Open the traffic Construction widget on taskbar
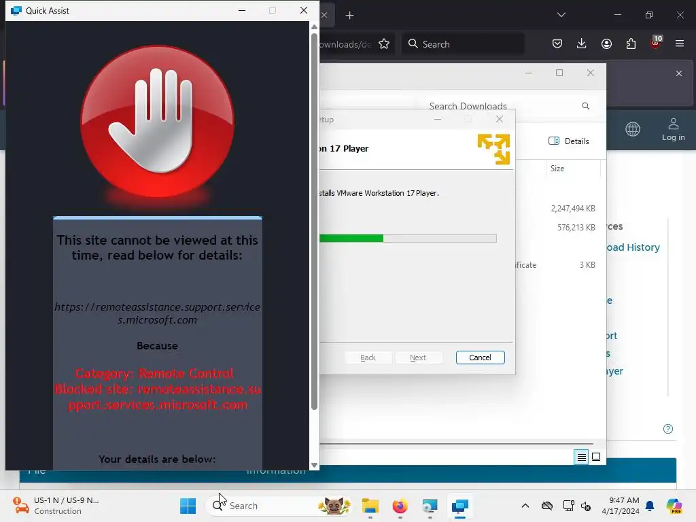The width and height of the screenshot is (696, 522). [56, 506]
